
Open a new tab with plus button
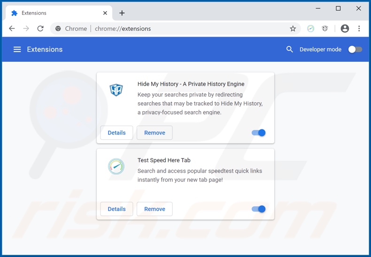coord(122,13)
